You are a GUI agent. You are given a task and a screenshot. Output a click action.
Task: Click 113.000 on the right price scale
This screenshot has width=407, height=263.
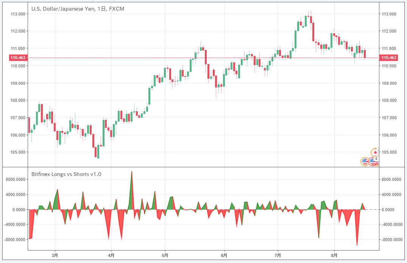(389, 14)
